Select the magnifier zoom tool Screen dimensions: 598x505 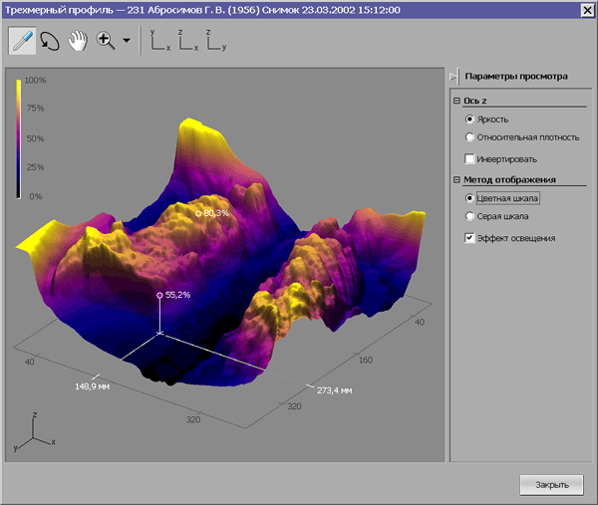(x=105, y=42)
